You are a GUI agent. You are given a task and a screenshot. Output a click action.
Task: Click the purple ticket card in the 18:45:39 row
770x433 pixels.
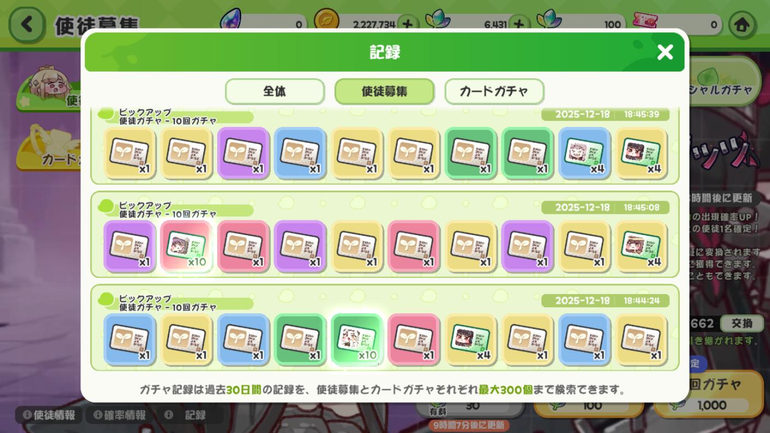coord(244,154)
